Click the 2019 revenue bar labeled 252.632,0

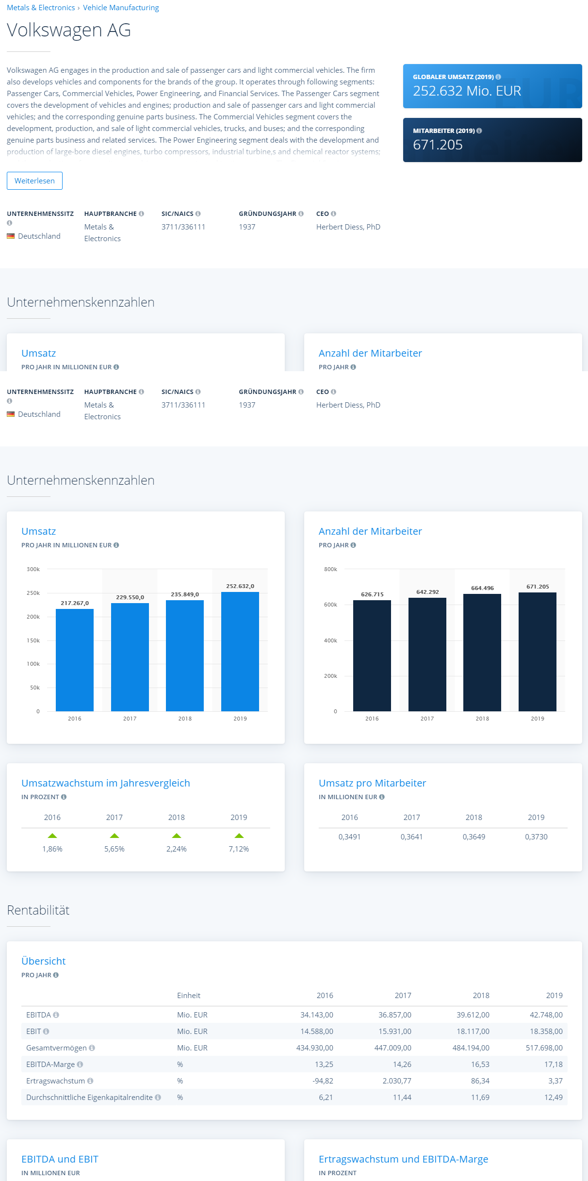tap(240, 652)
